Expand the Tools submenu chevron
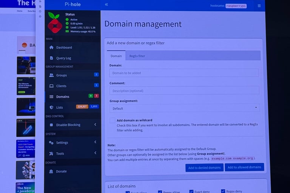The width and height of the screenshot is (290, 193). pyautogui.click(x=95, y=153)
